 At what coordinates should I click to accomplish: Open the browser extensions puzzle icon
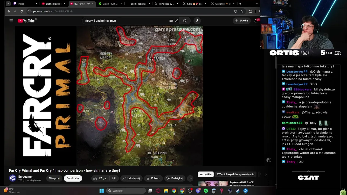250,11
